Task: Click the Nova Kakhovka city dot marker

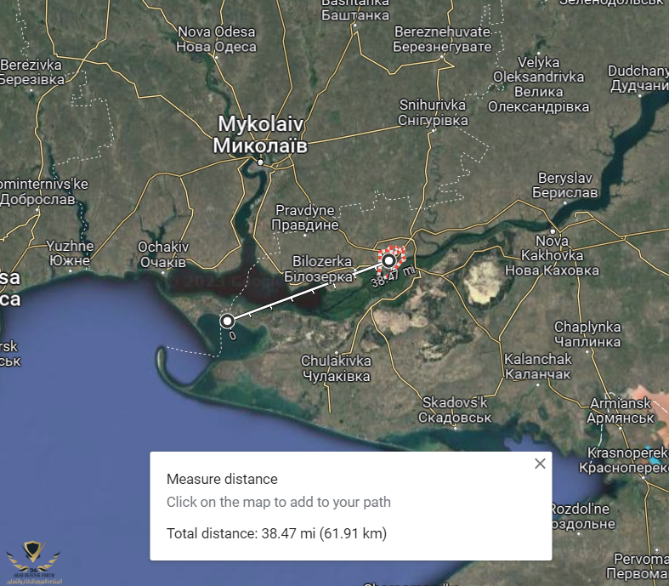Action: (552, 230)
